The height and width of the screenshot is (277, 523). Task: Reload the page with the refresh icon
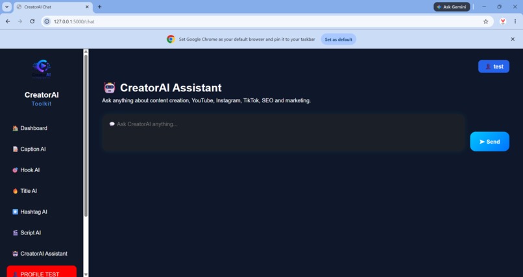[x=32, y=21]
